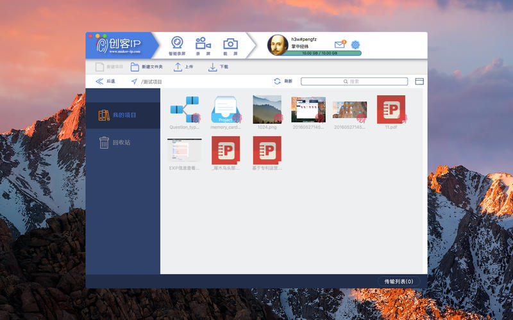
Task: Upload a file using 上传
Action: tap(183, 67)
